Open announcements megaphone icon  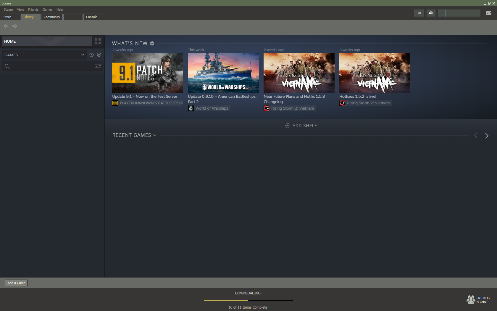pos(419,13)
